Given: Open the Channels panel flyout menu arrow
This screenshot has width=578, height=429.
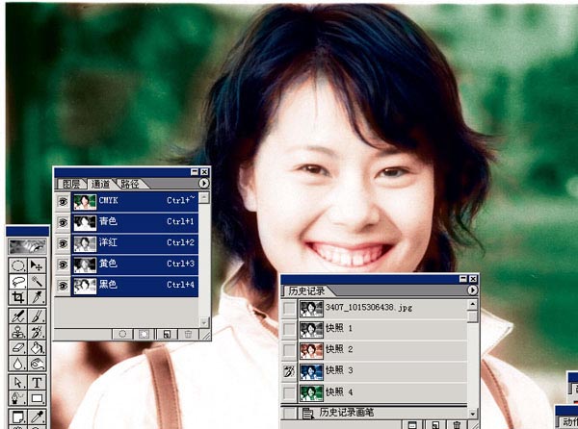Looking at the screenshot, I should coord(204,183).
